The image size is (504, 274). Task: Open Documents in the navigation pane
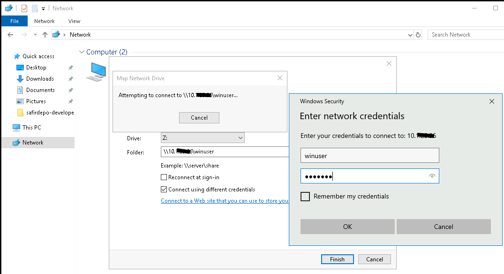pyautogui.click(x=40, y=90)
